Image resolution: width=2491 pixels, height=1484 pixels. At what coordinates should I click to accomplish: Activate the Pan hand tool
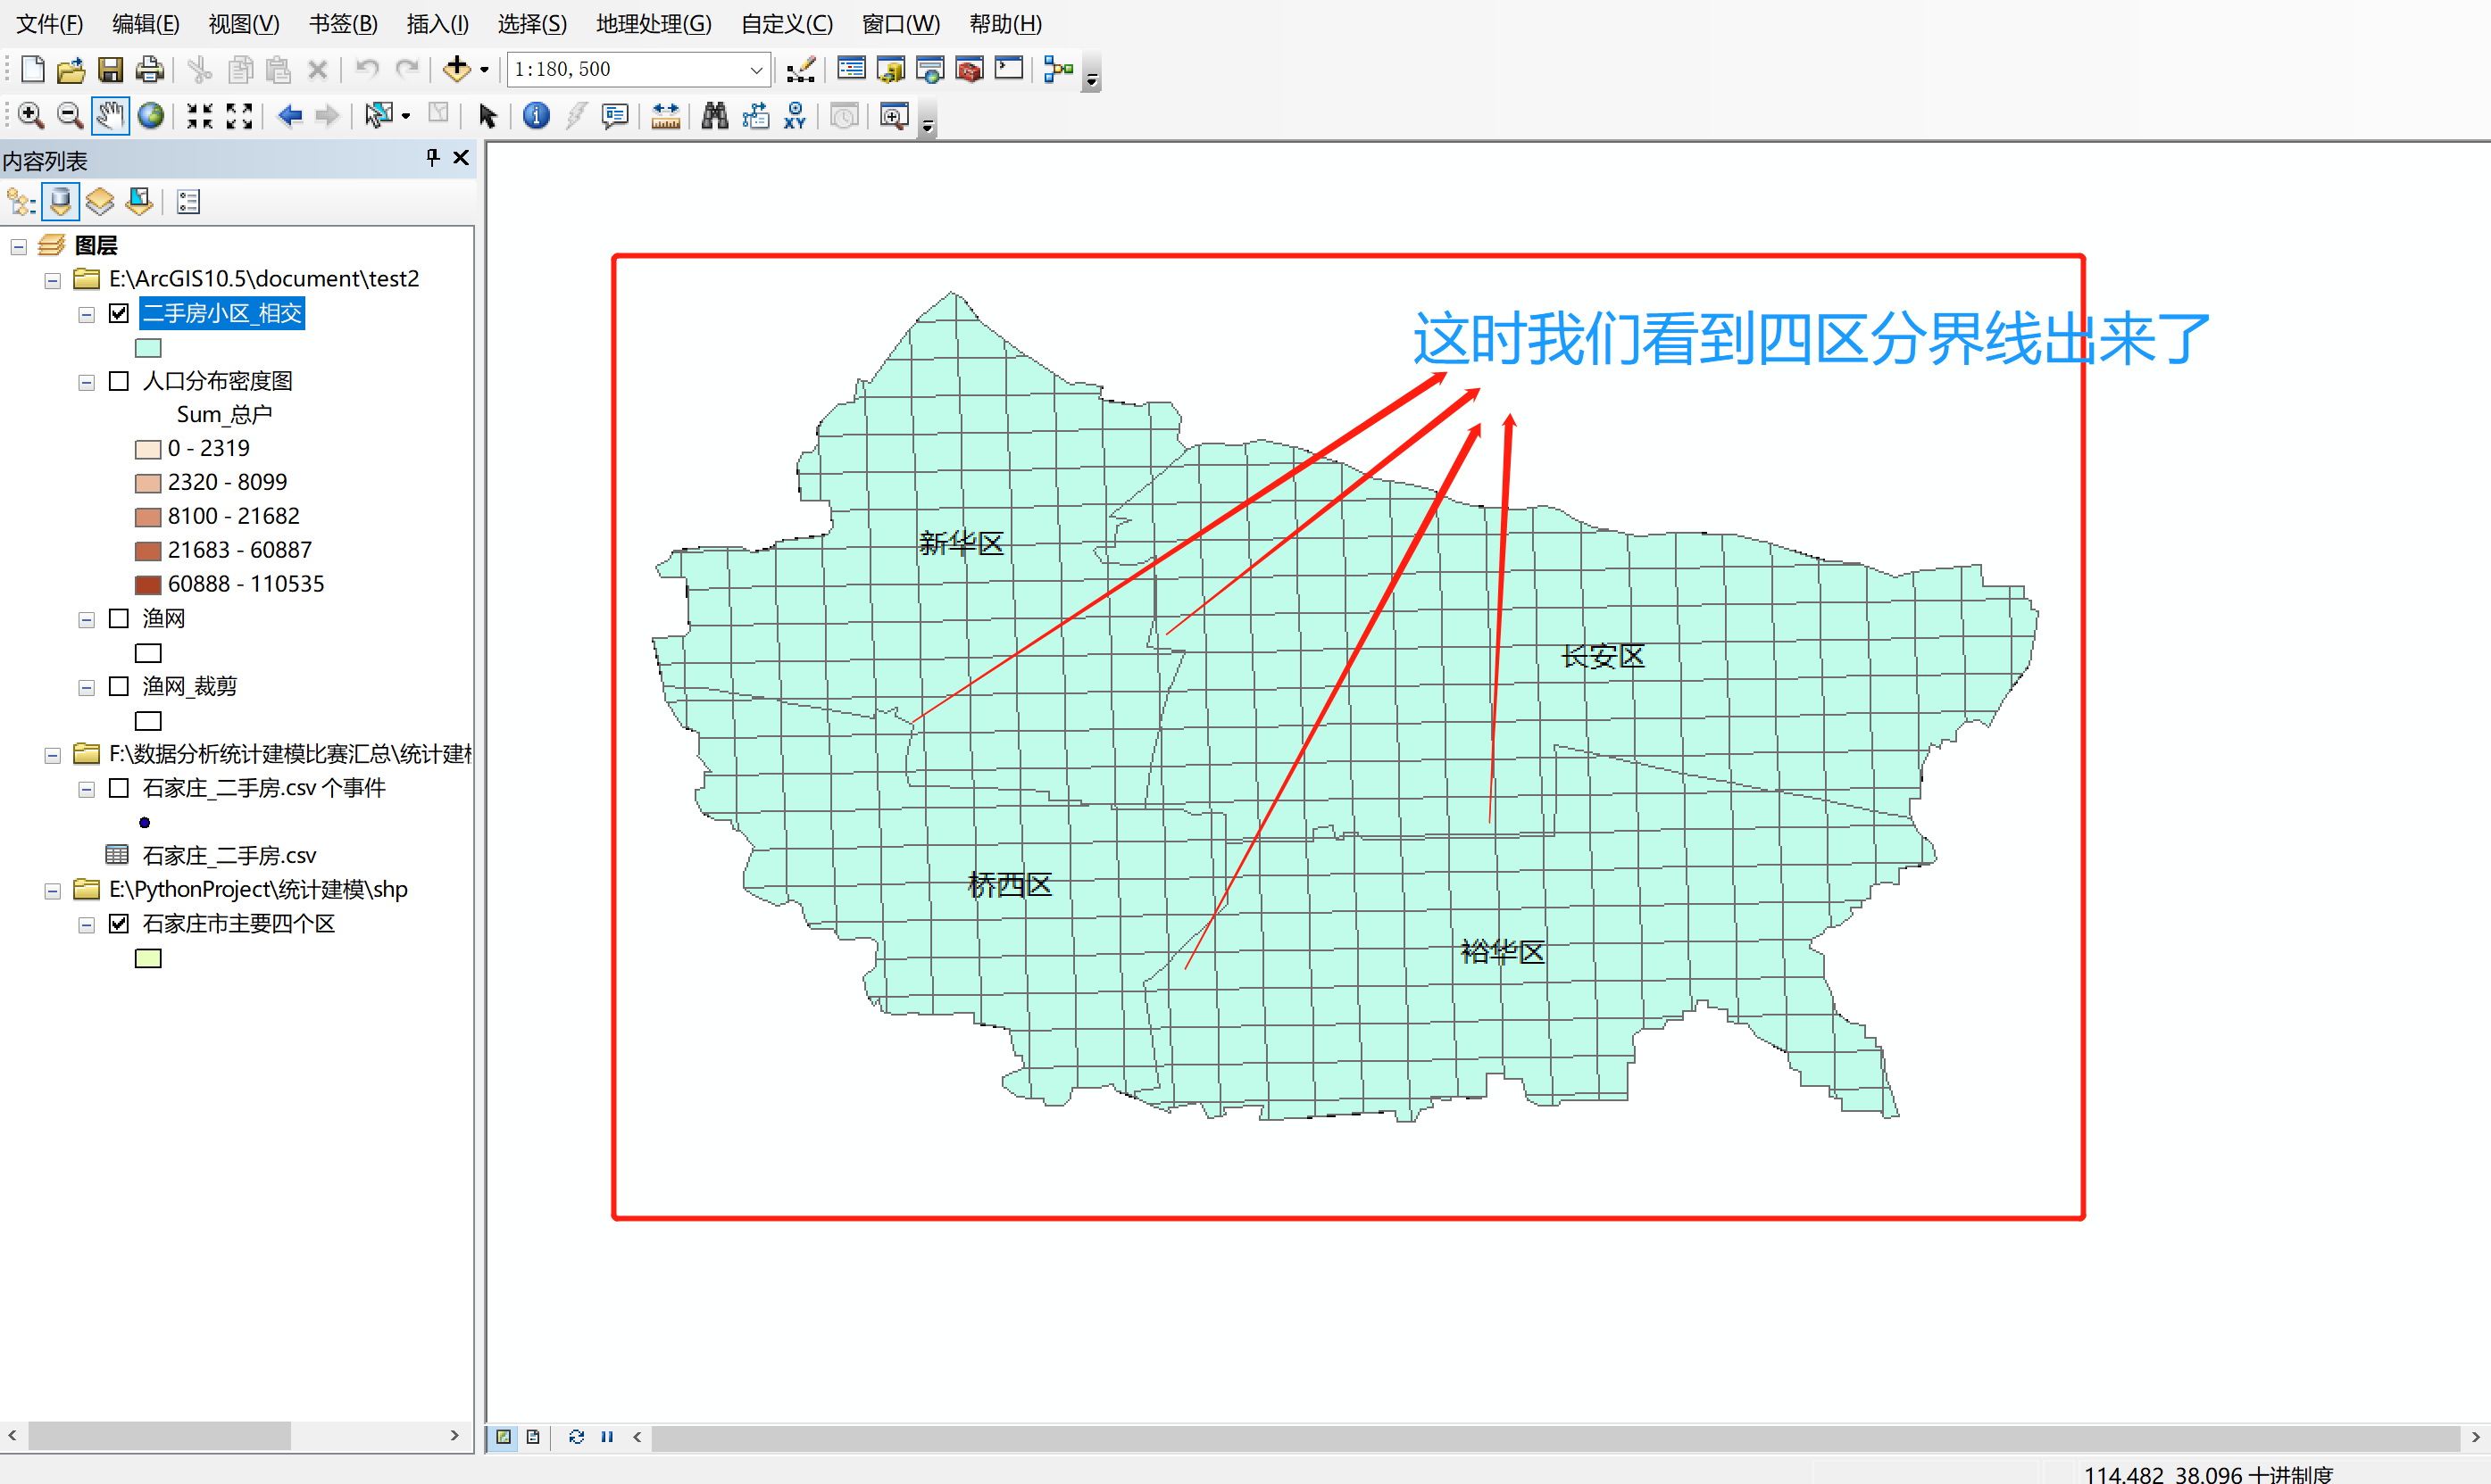110,116
